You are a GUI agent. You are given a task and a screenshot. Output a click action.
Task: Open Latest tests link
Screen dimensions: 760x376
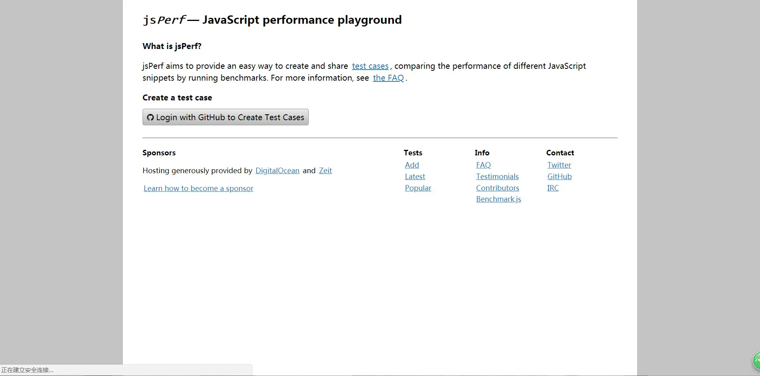(x=415, y=176)
